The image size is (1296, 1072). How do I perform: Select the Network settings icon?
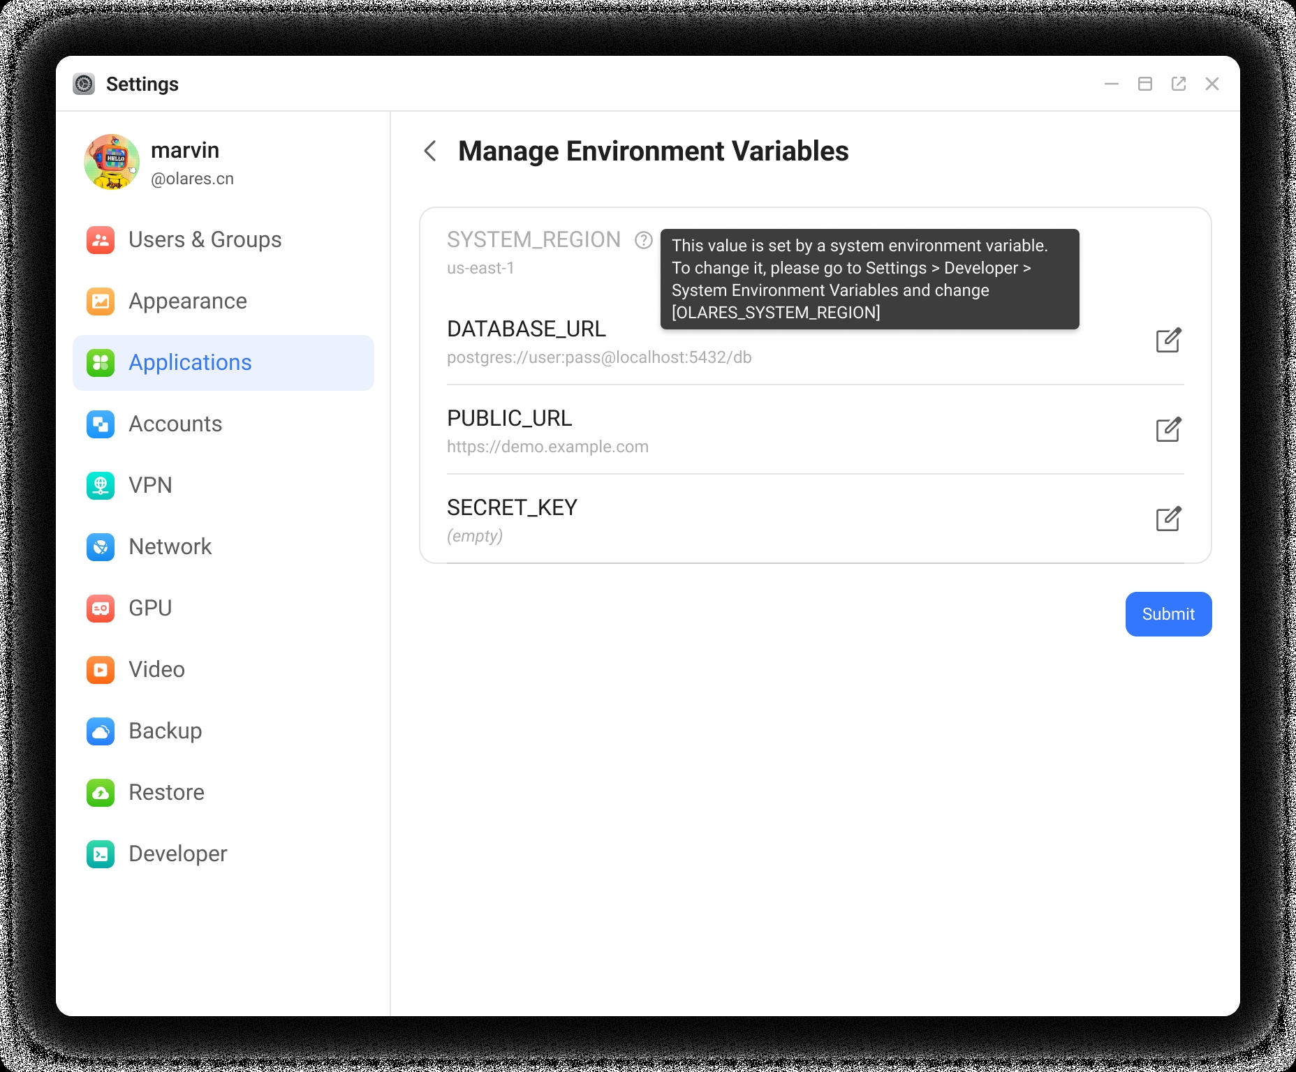click(x=101, y=547)
